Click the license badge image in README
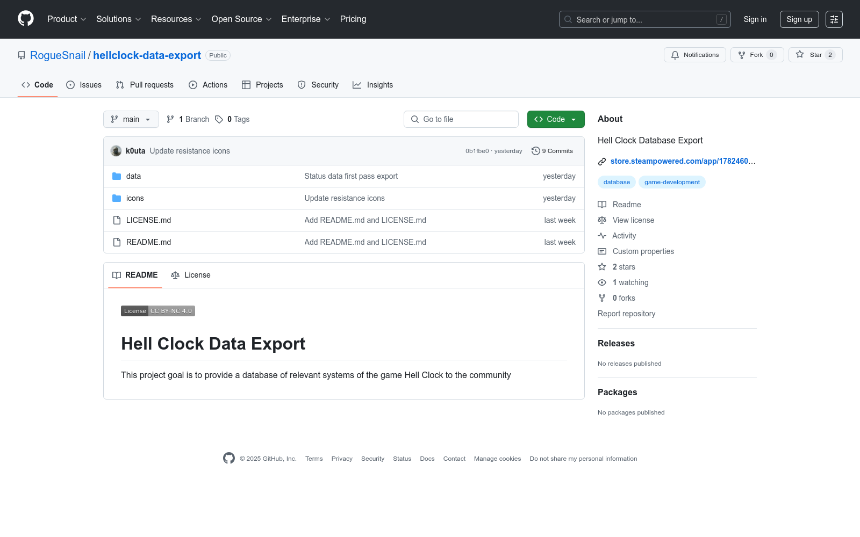The width and height of the screenshot is (860, 537). pyautogui.click(x=158, y=311)
